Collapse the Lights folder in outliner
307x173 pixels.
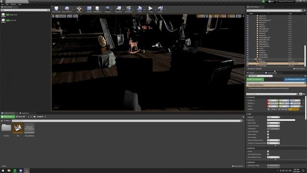click(254, 59)
